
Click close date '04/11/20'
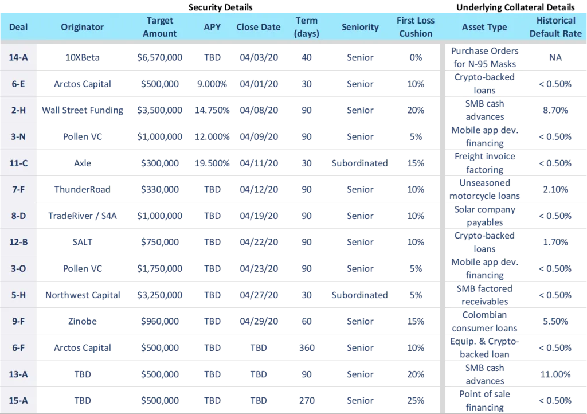click(259, 163)
